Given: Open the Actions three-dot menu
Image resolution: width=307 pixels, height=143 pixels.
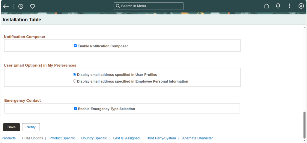Looking at the screenshot, I should (290, 6).
